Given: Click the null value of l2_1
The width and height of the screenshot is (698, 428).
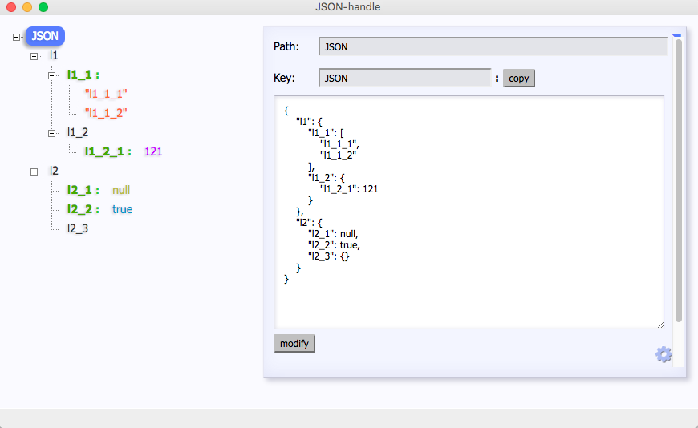Looking at the screenshot, I should click(121, 190).
